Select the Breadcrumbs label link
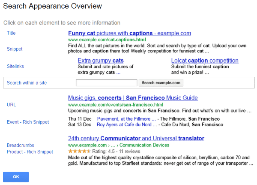 tap(21, 146)
